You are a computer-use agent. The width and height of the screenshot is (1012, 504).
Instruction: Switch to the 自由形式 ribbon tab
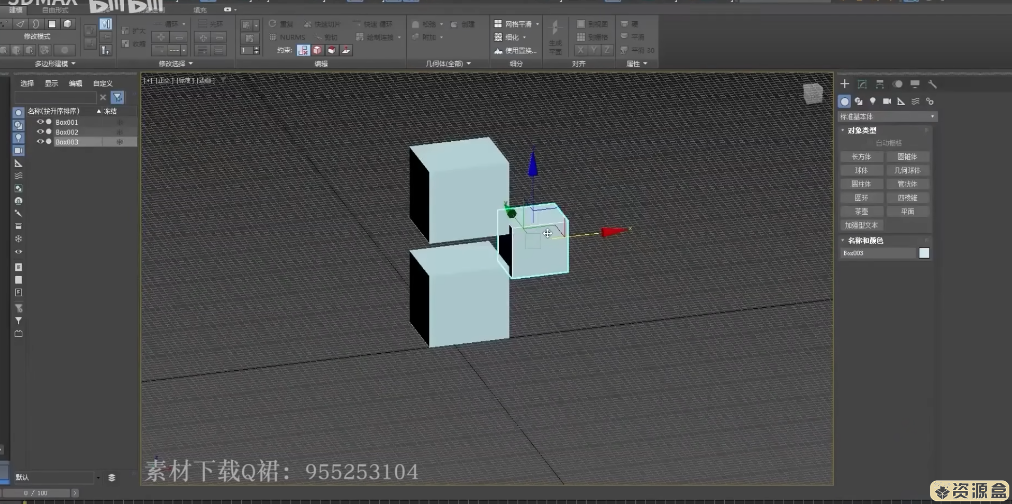coord(55,10)
